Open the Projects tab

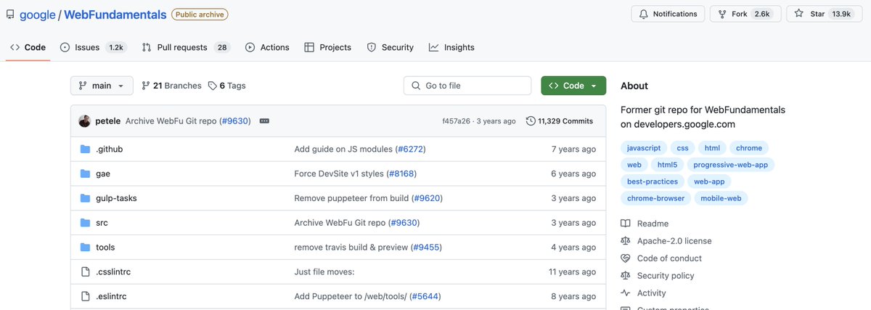[327, 47]
